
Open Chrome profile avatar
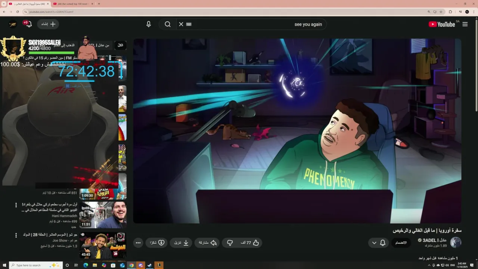point(467,12)
